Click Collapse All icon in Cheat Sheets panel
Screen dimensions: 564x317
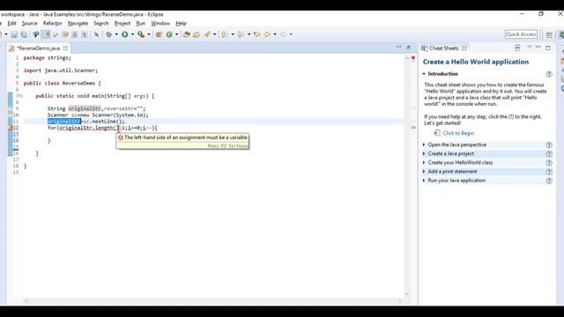517,48
